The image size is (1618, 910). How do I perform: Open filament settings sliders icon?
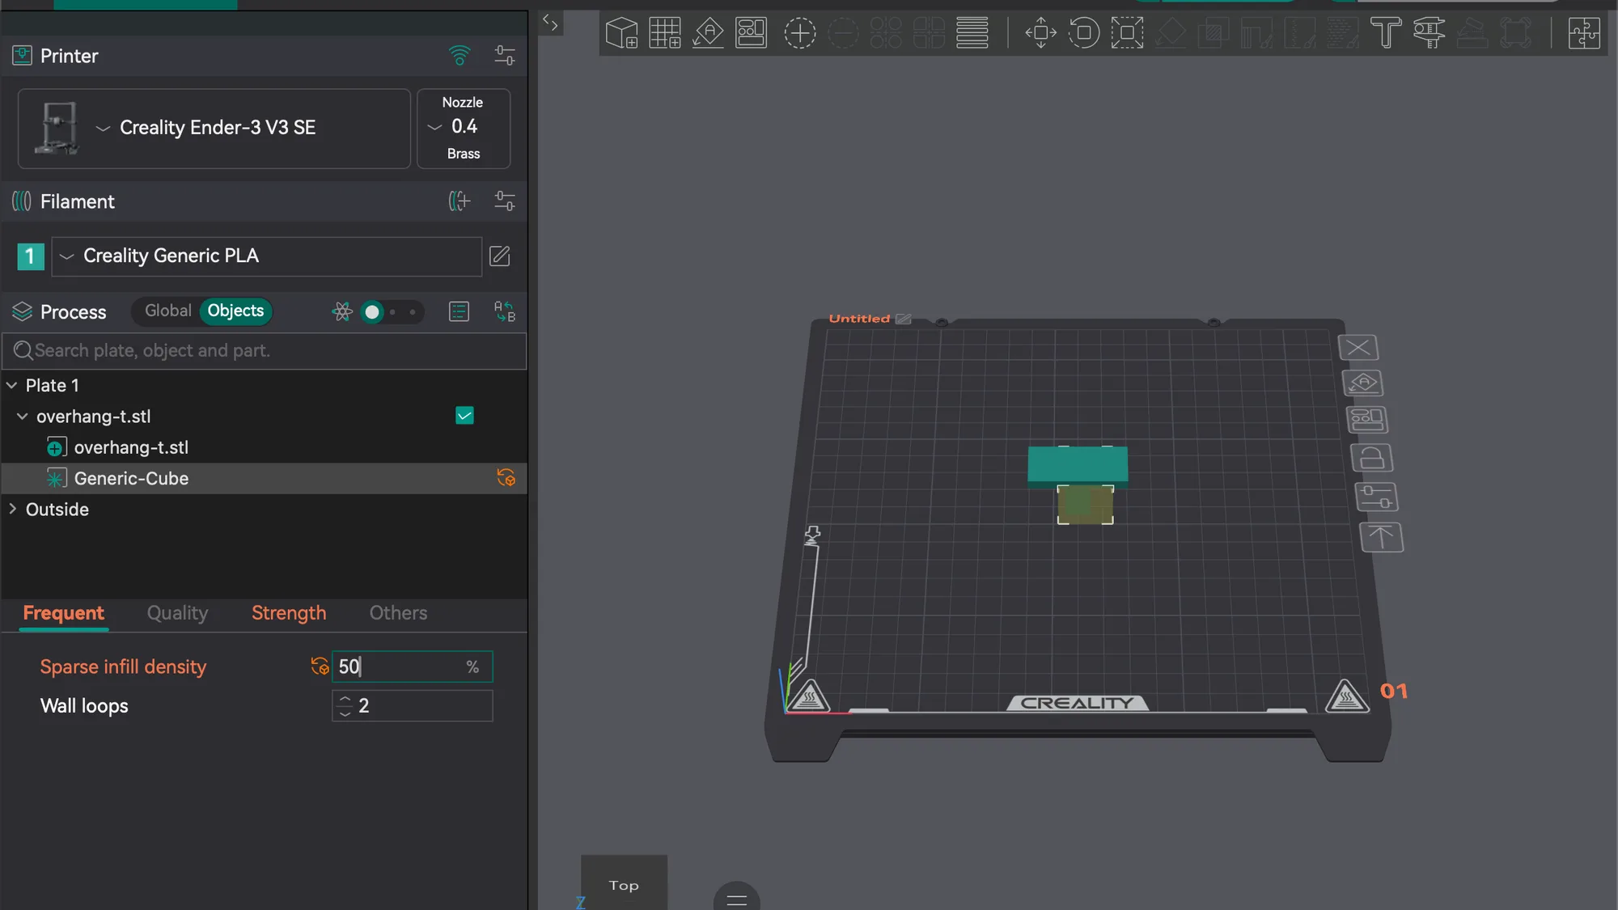[x=505, y=201]
